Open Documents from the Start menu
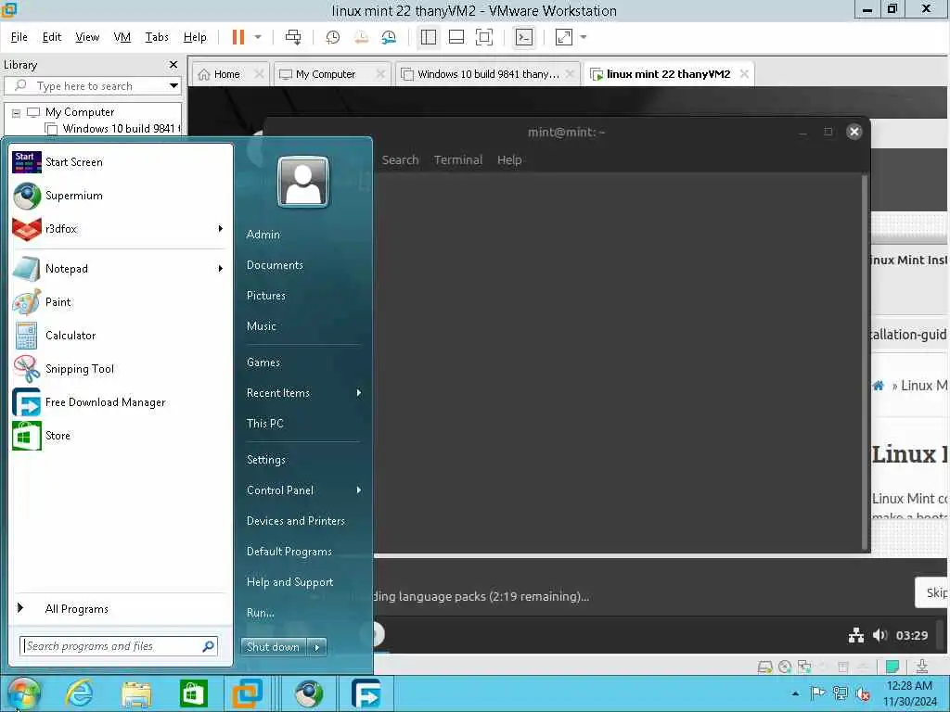This screenshot has width=950, height=712. pos(275,265)
